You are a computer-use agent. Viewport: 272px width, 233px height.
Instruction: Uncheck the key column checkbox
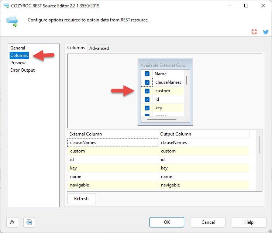tap(147, 108)
